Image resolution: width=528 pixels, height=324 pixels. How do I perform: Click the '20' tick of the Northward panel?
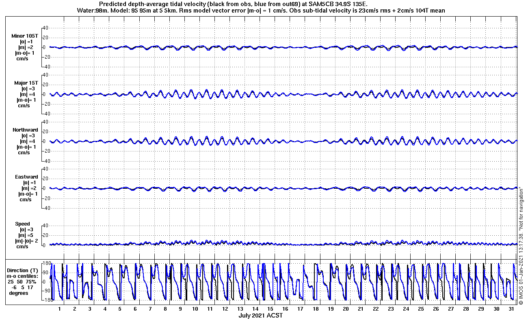click(x=45, y=132)
